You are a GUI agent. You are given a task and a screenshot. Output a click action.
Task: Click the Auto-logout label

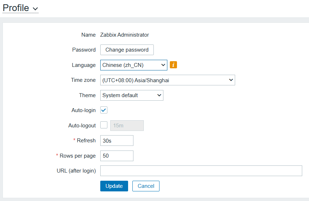coord(82,126)
